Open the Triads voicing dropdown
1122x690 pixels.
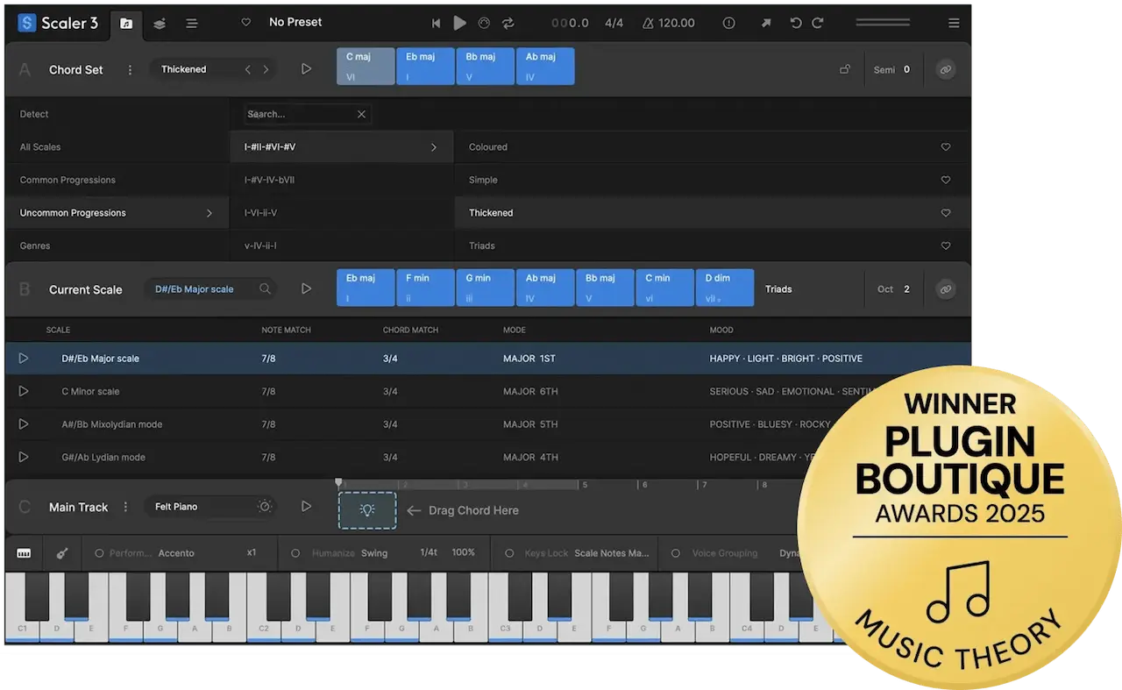pos(778,289)
